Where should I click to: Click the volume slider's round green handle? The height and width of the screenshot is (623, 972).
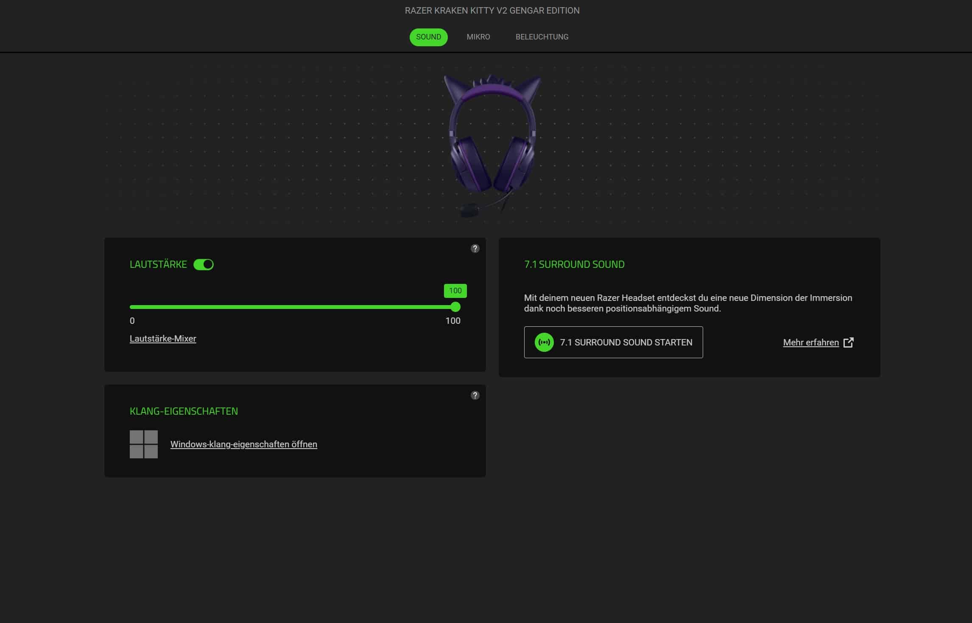point(455,307)
